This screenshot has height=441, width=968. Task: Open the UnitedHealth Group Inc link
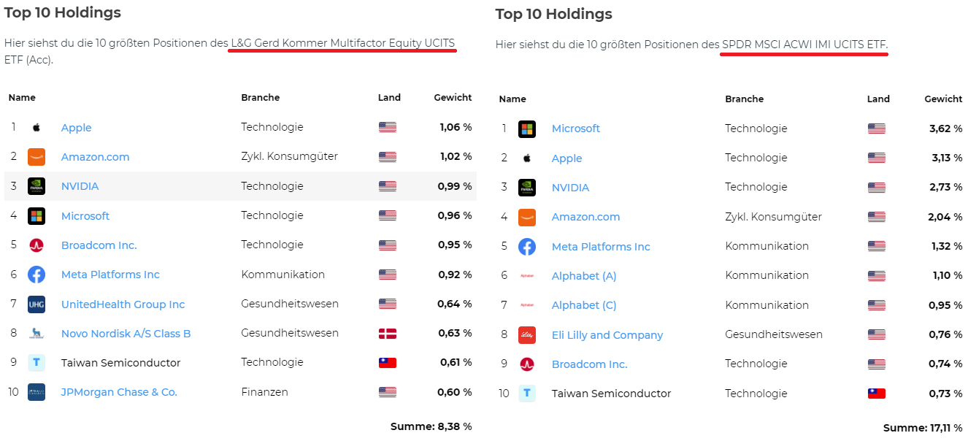point(123,304)
